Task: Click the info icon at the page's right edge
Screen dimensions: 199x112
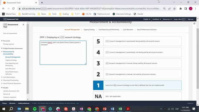Action: tap(194, 24)
